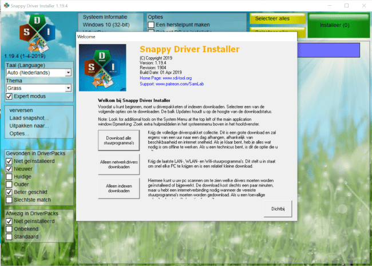Click the 'Systeem Informatie' panel header
372x266 pixels.
[105, 17]
